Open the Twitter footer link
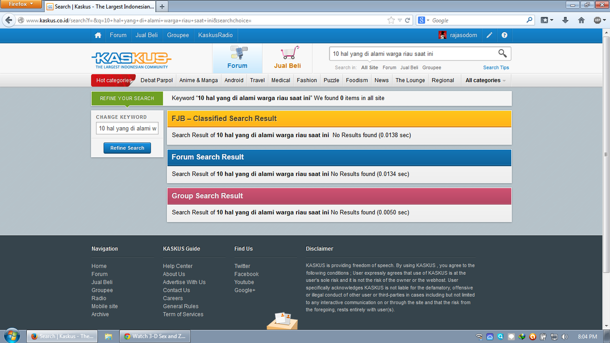Image resolution: width=610 pixels, height=343 pixels. (x=242, y=266)
